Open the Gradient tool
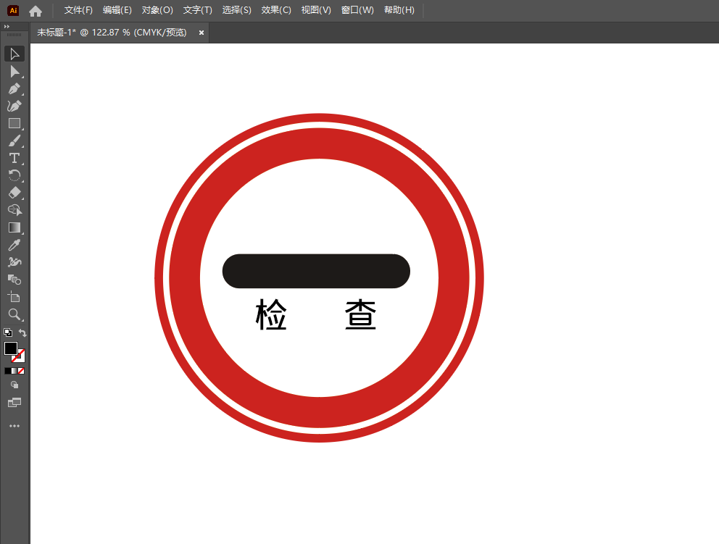 [14, 227]
